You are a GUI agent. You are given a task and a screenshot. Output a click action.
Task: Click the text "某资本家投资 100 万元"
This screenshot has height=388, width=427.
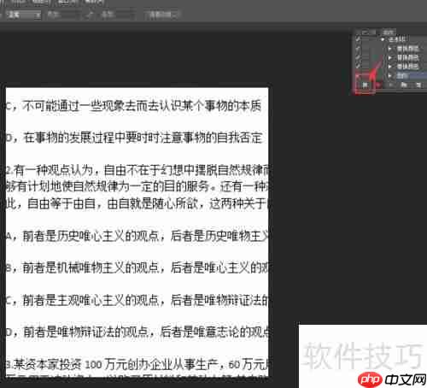[70, 364]
